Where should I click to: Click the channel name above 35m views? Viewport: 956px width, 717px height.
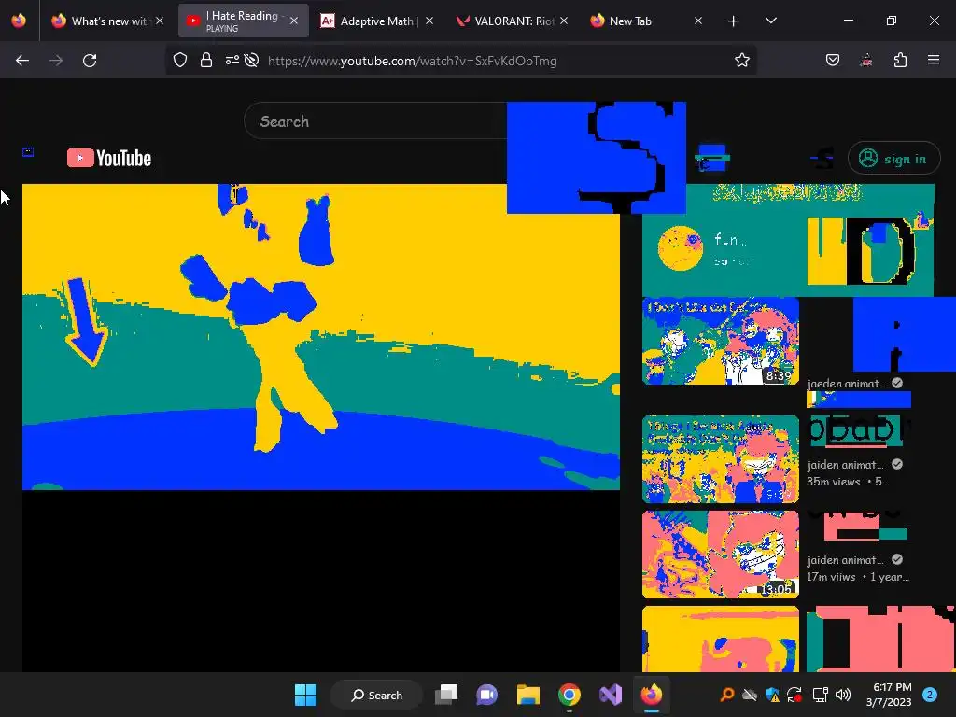tap(845, 465)
